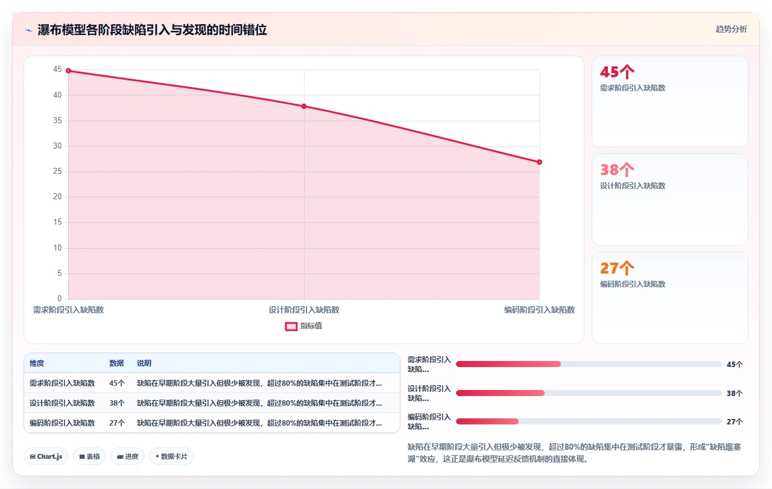Click the description in the 需求阶段 table row
Image resolution: width=772 pixels, height=489 pixels.
(x=259, y=383)
